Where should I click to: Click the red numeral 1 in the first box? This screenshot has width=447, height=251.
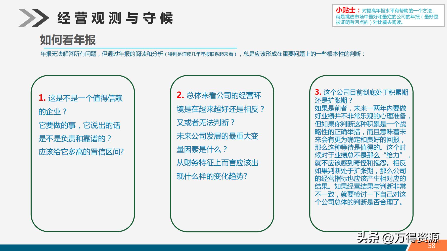[x=42, y=97]
